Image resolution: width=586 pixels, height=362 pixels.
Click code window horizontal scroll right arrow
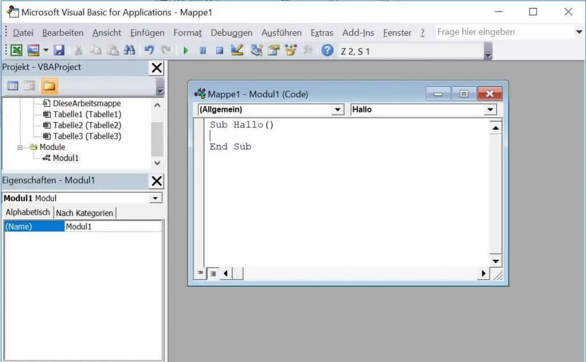pyautogui.click(x=483, y=273)
